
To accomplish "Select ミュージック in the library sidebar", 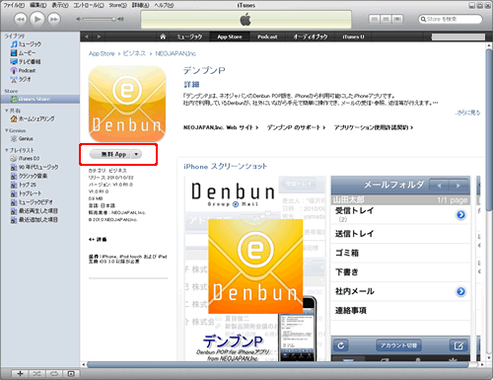I will tap(27, 44).
